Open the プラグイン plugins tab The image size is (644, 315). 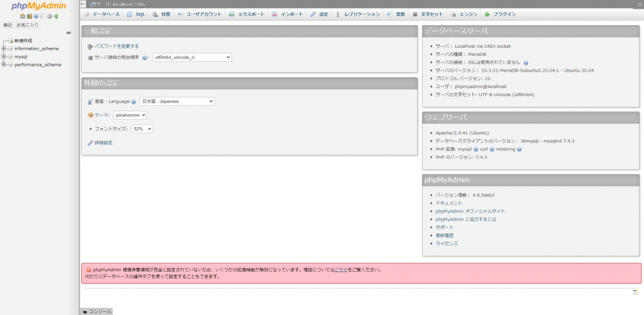[500, 14]
